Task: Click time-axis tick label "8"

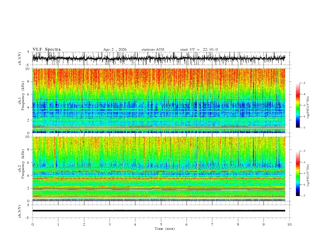Action: tap(238, 224)
